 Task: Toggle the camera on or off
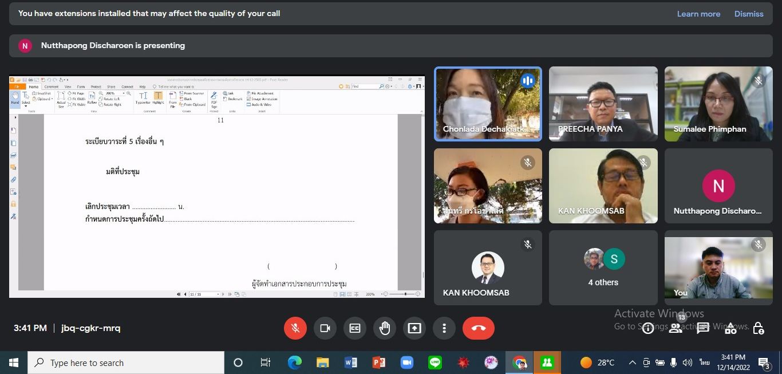click(x=325, y=328)
